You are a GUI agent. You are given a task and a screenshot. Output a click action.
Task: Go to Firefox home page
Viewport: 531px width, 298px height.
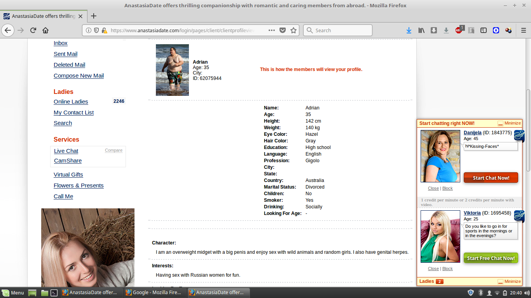pos(45,30)
